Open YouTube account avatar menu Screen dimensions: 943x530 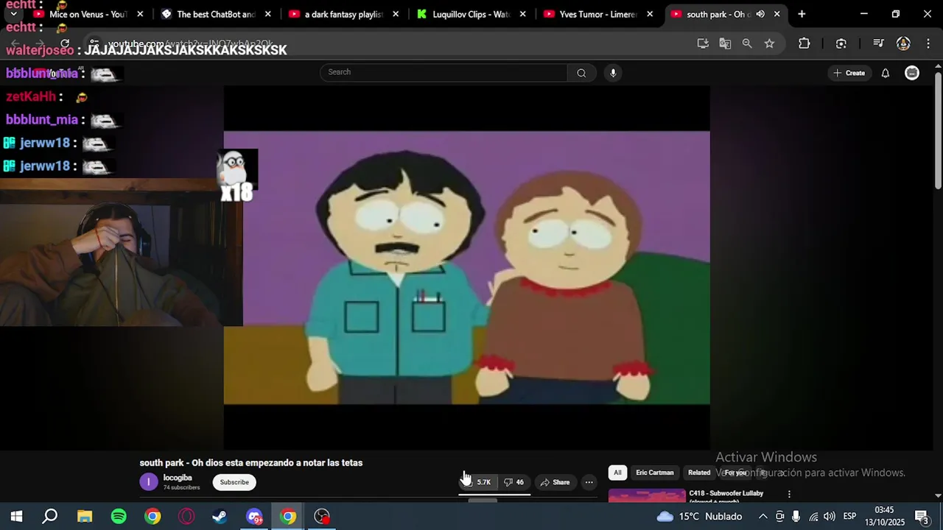tap(912, 73)
